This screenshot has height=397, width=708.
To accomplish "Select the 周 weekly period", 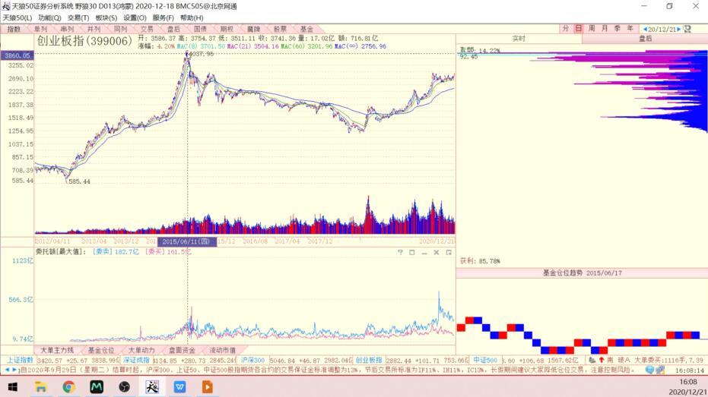I will 592,28.
